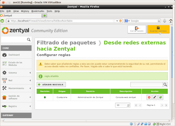Open the Bookmarks menu
The height and width of the screenshot is (126, 175).
(x=38, y=11)
